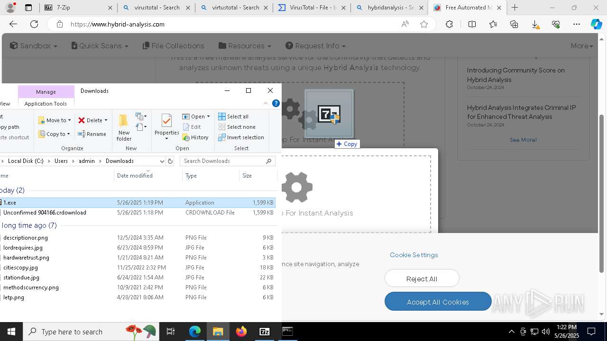Image resolution: width=607 pixels, height=341 pixels.
Task: Click the Search Downloads field
Action: pos(227,161)
